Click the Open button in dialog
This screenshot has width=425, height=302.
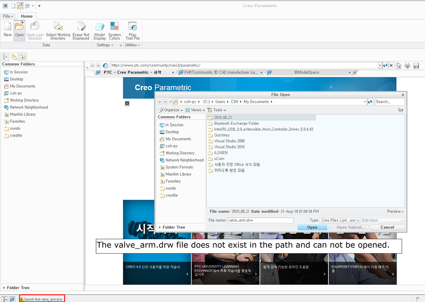pos(312,227)
